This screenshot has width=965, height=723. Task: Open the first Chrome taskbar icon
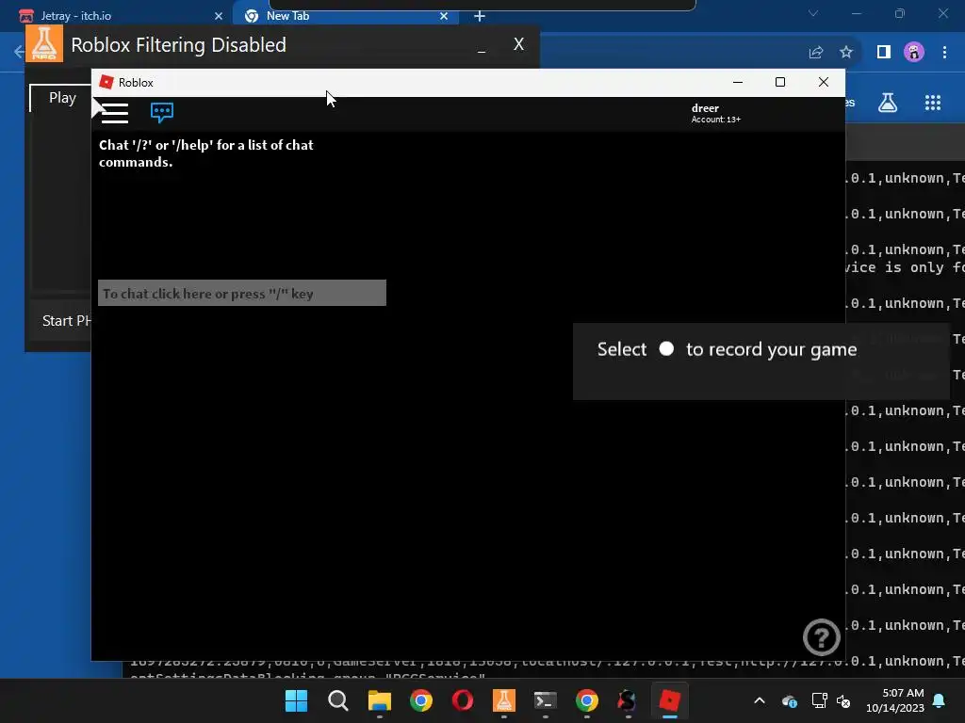pos(421,700)
